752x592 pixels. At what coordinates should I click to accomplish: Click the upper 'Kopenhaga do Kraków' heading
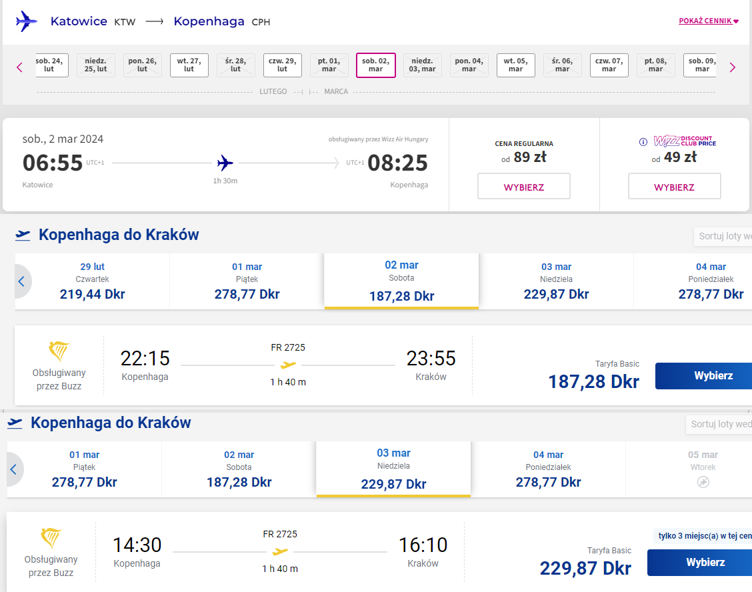pyautogui.click(x=119, y=235)
